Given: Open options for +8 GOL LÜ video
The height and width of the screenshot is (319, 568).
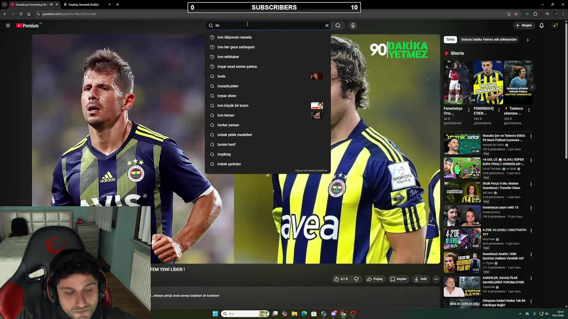Looking at the screenshot, I should point(531,160).
